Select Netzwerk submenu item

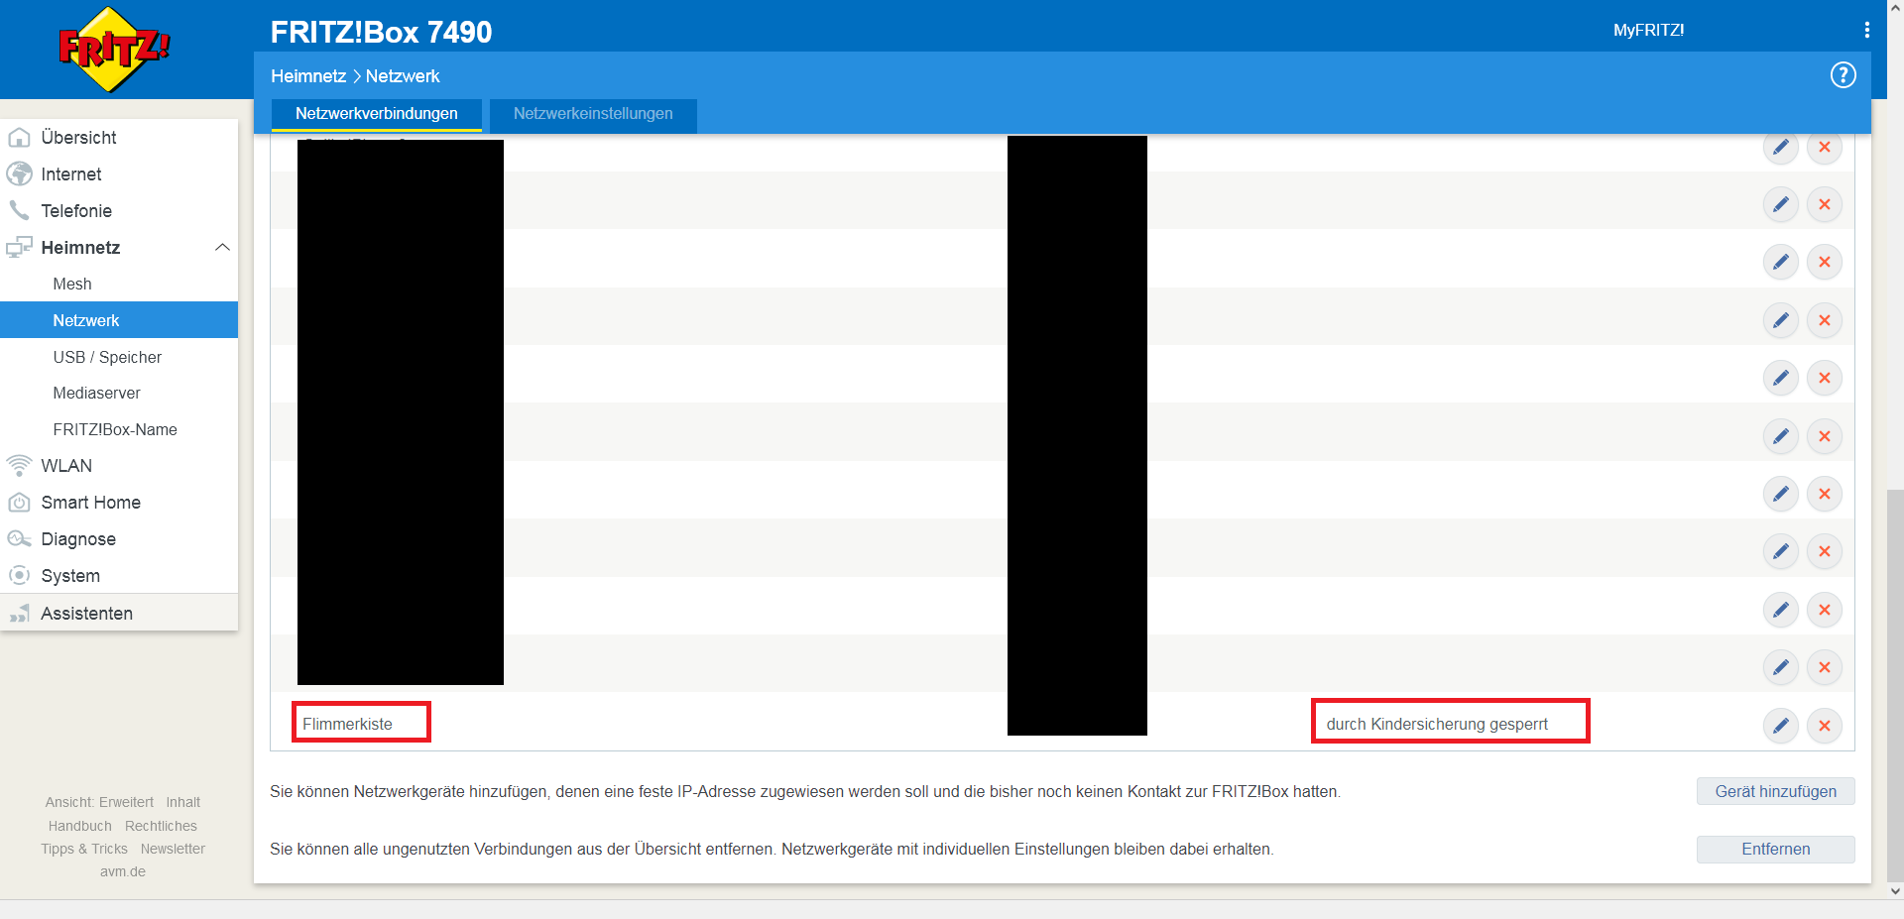(119, 320)
